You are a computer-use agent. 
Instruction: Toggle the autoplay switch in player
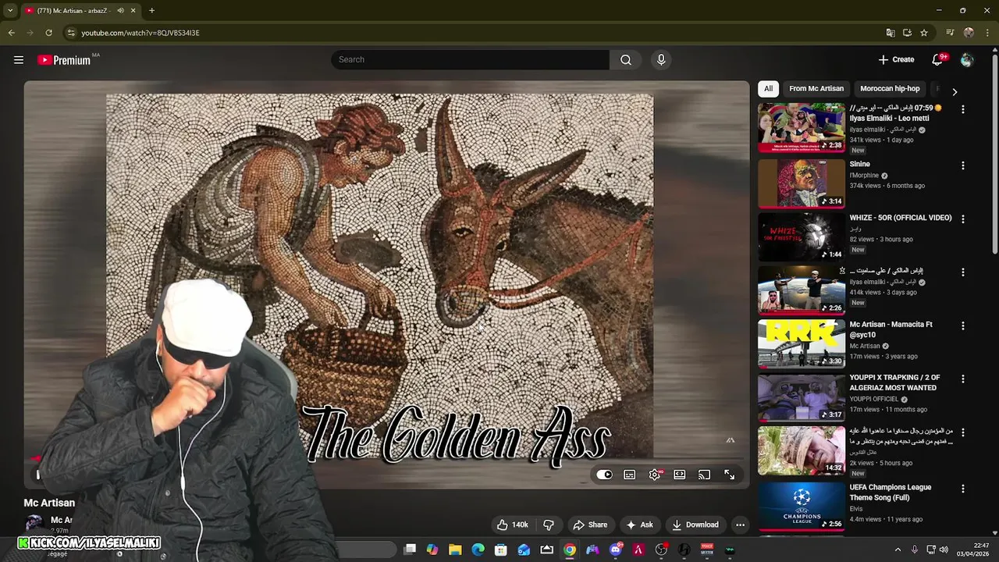pyautogui.click(x=605, y=475)
